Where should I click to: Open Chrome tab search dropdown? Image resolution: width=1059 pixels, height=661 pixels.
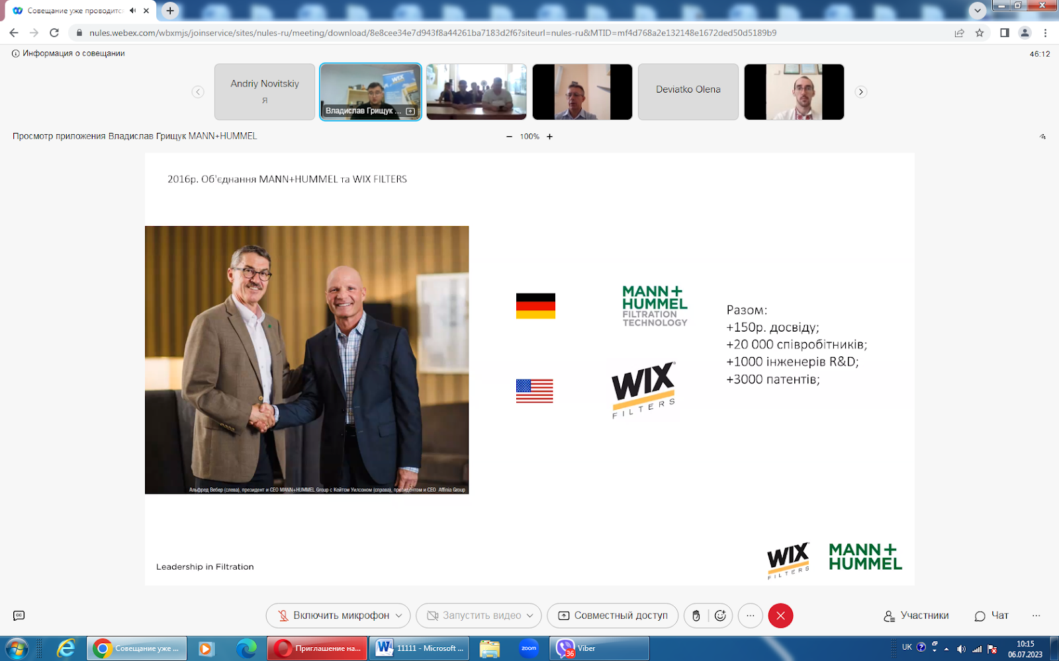(x=978, y=11)
